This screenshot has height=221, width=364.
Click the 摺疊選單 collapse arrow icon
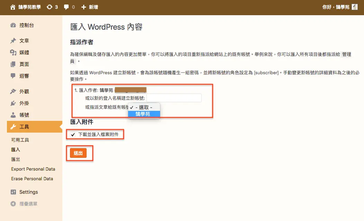[x=13, y=204]
